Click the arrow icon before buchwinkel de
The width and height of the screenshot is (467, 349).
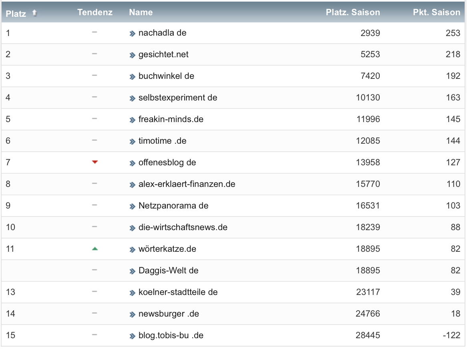point(132,77)
